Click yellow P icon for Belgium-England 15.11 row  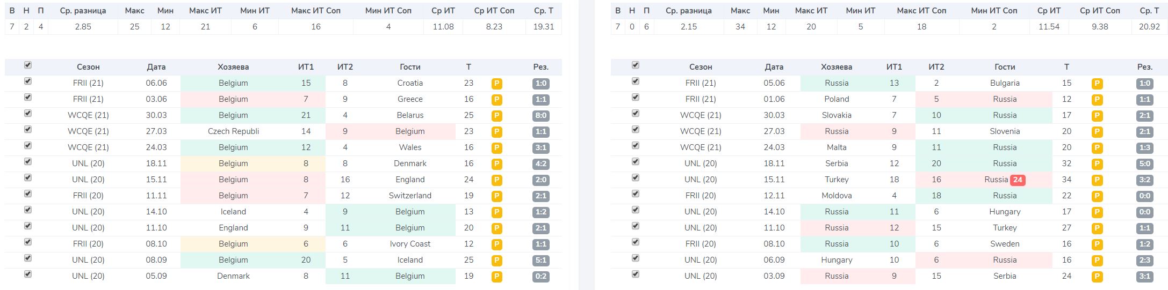(496, 180)
